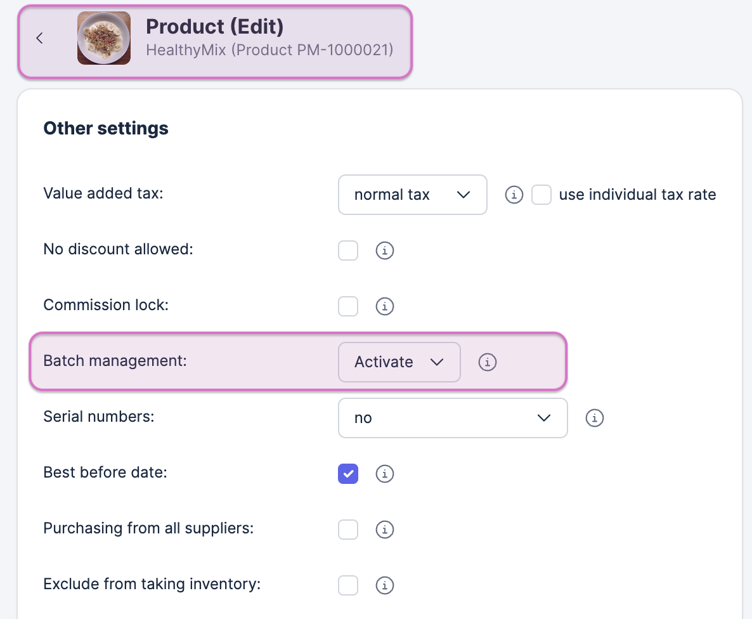752x619 pixels.
Task: Click the Product (Edit) title text
Action: (x=214, y=27)
